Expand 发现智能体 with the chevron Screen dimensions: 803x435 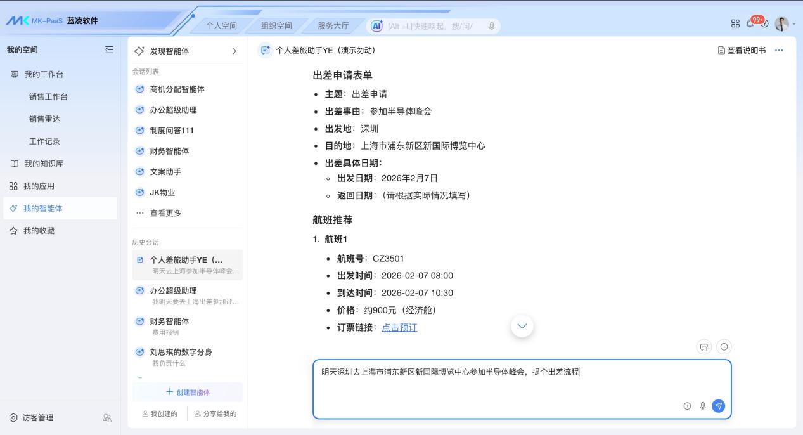(x=234, y=51)
